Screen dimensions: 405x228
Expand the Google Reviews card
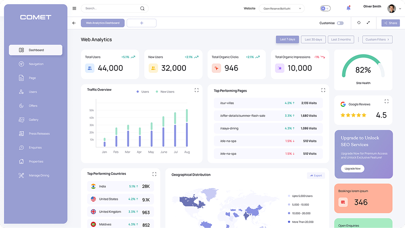click(x=386, y=101)
